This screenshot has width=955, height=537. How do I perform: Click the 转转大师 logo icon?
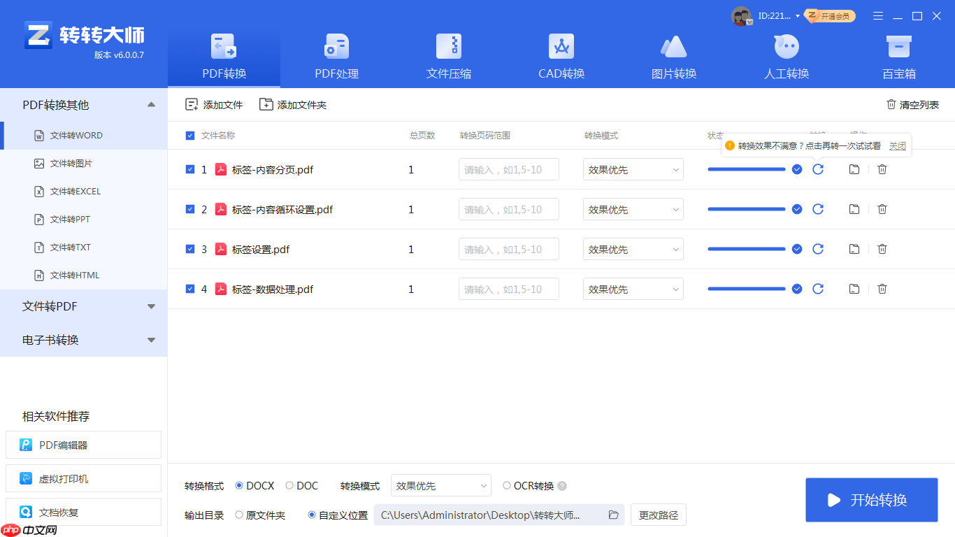tap(38, 35)
